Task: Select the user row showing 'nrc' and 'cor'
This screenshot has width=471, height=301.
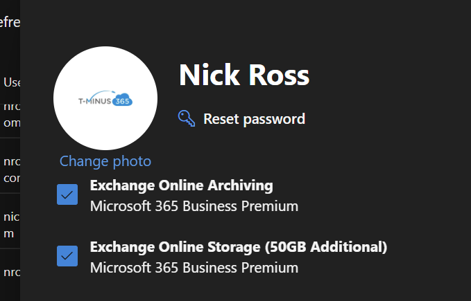Action: click(10, 170)
